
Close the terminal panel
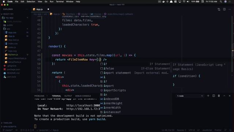[230, 96]
